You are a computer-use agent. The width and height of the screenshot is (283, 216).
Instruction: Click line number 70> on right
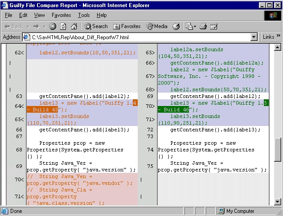tap(150, 106)
